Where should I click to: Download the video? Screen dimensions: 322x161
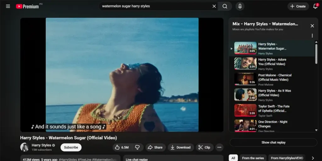click(181, 147)
